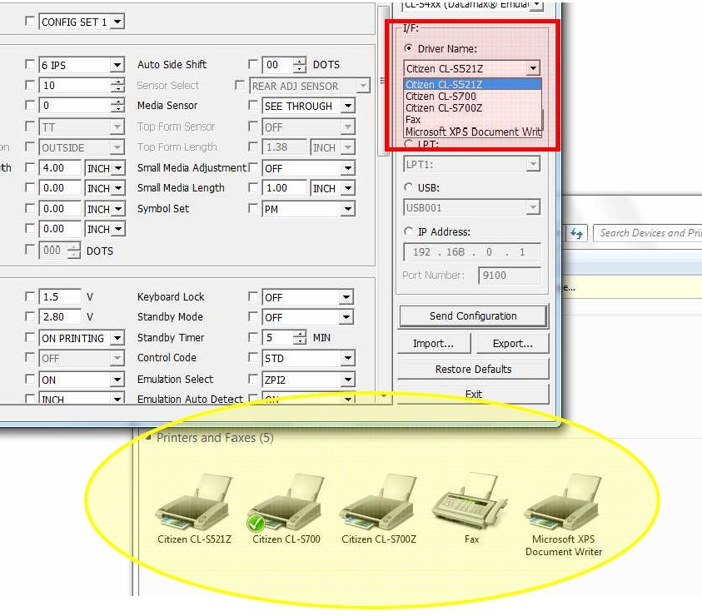Click the refresh icon beside search box

pos(576,233)
